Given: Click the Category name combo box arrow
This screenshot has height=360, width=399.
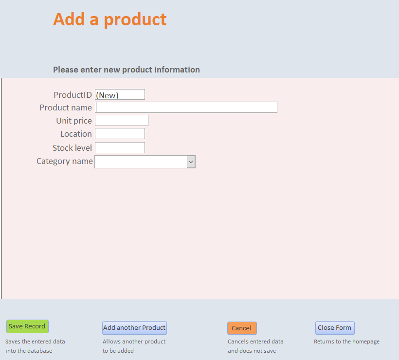Looking at the screenshot, I should coord(191,162).
